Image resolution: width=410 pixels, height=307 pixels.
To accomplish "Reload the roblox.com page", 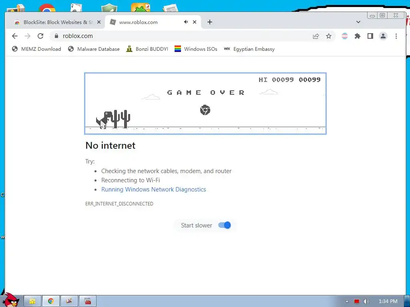I will tap(40, 36).
